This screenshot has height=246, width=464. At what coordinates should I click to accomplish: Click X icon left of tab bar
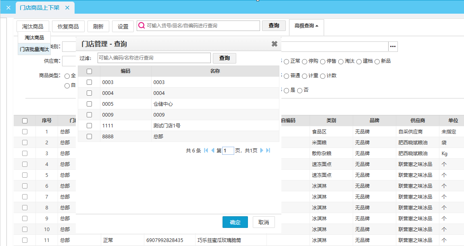8,8
